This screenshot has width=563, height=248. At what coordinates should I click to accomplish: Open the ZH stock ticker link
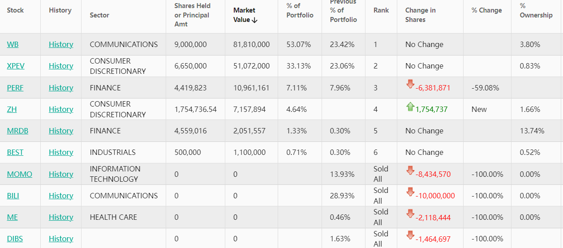pyautogui.click(x=12, y=109)
